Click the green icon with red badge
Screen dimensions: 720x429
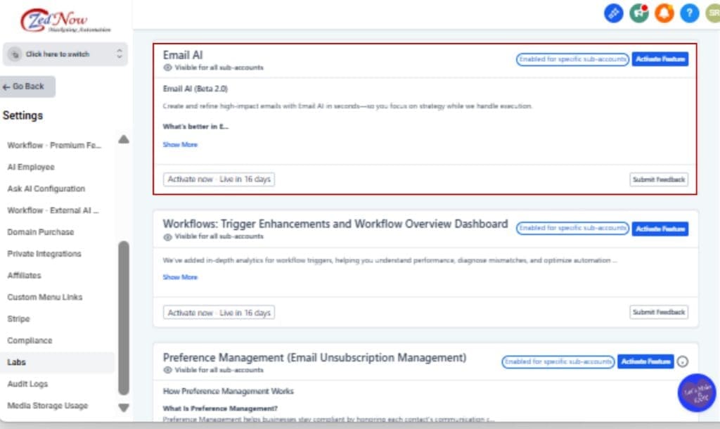click(638, 13)
